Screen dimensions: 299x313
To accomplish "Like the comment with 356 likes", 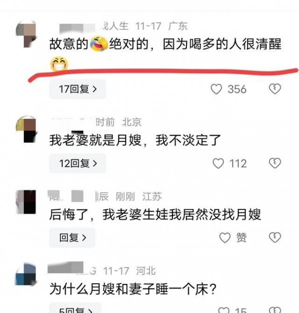I will click(216, 89).
